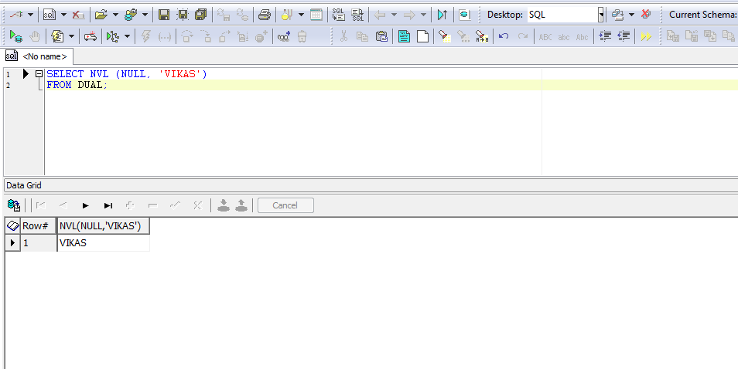Image resolution: width=738 pixels, height=369 pixels.
Task: Click the Undo arrow icon
Action: [x=504, y=36]
